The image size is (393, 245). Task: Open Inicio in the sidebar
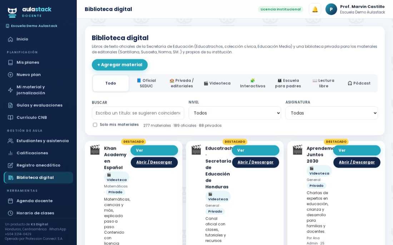click(38, 39)
